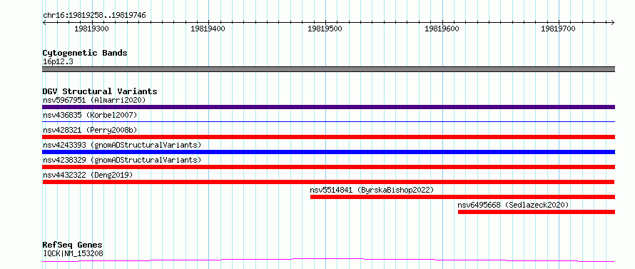Screen dimensions: 635x269
Task: Click the chr16:19819258..19819746 coordinate label
Action: tap(94, 16)
